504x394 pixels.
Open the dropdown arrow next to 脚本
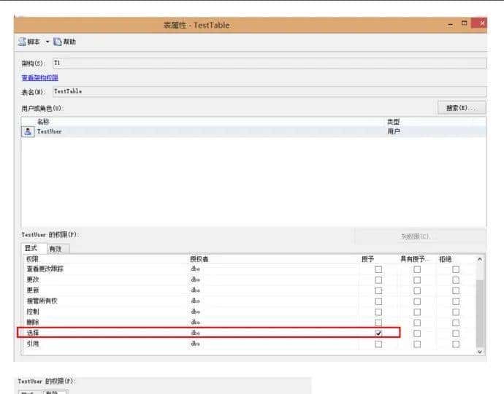click(47, 42)
